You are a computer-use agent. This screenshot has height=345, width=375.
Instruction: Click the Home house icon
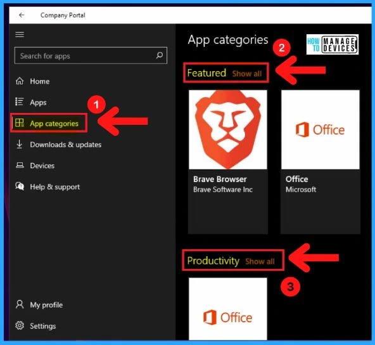[x=20, y=81]
